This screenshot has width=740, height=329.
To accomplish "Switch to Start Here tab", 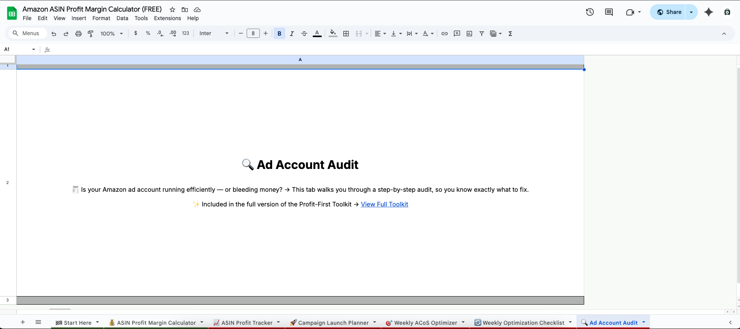I will (77, 322).
